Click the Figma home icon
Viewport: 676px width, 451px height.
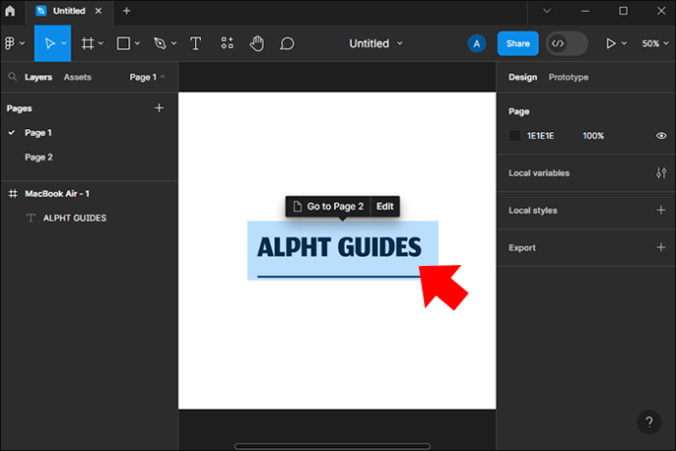point(11,11)
